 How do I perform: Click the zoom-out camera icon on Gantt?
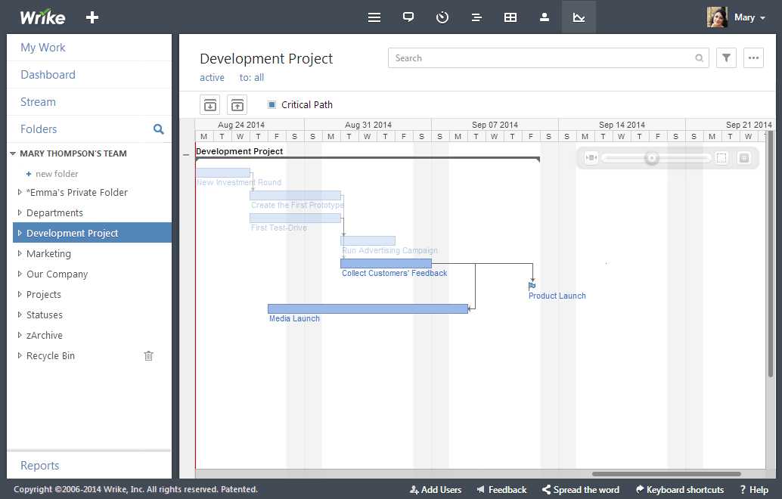point(591,158)
